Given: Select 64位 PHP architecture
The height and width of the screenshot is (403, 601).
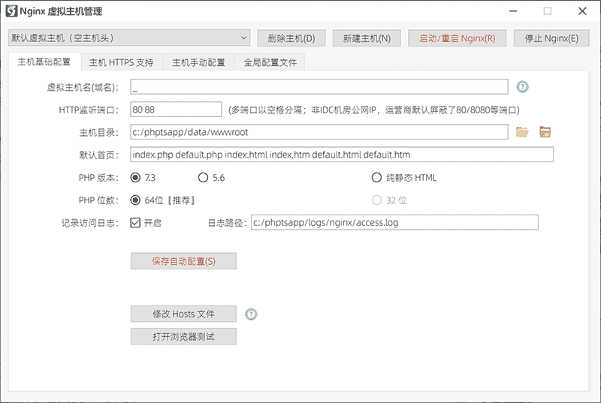Looking at the screenshot, I should tap(135, 200).
